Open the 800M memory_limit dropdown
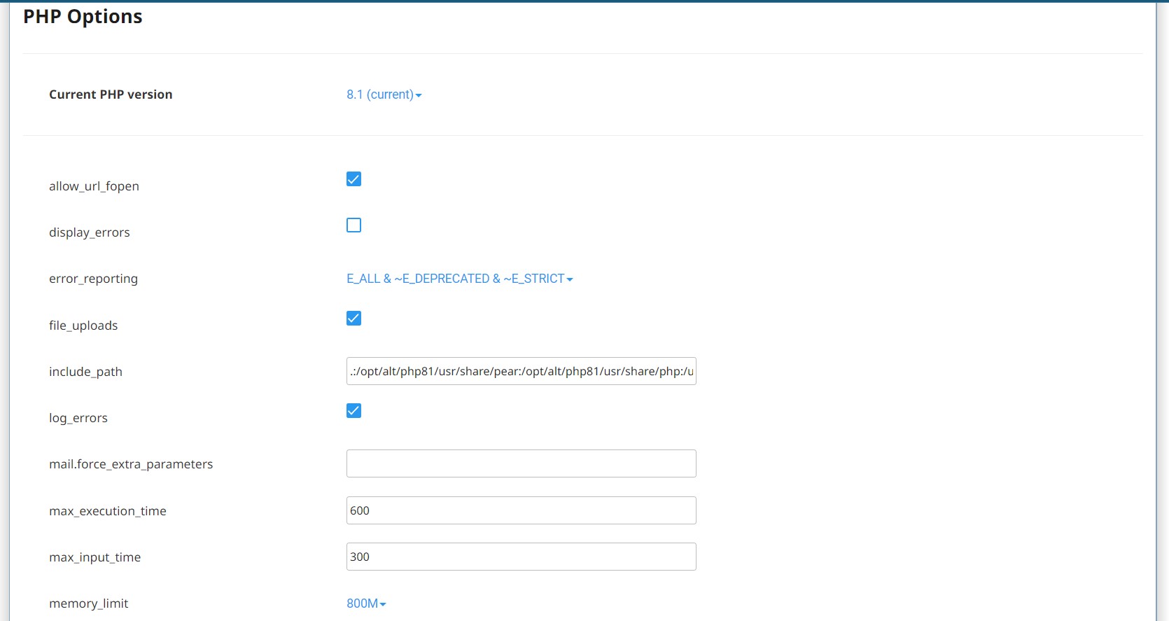This screenshot has width=1169, height=621. coord(366,603)
